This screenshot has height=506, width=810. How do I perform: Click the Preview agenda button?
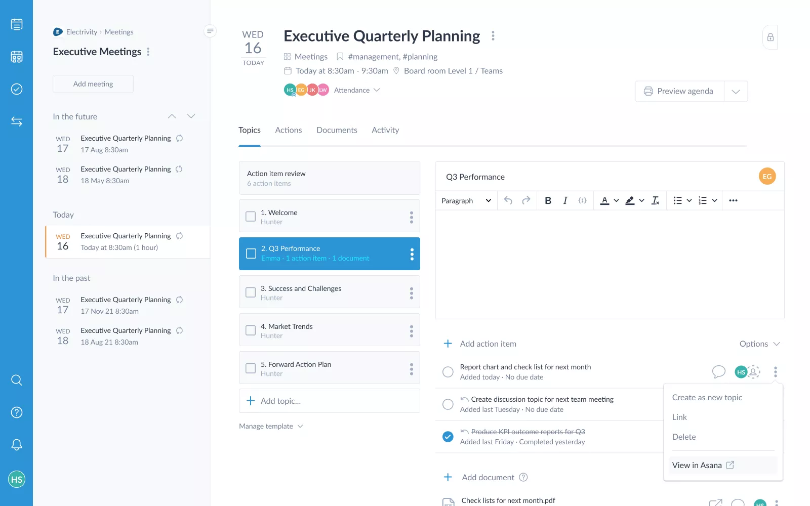tap(679, 91)
